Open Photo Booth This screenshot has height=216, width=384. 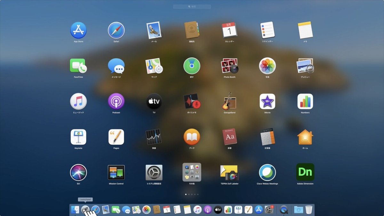click(x=229, y=66)
